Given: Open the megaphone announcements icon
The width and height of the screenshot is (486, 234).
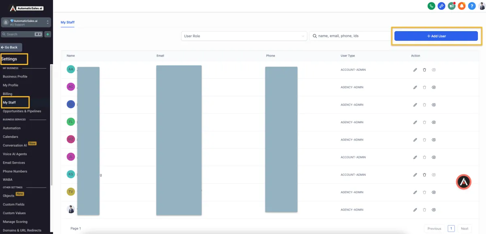Looking at the screenshot, I should tap(452, 6).
